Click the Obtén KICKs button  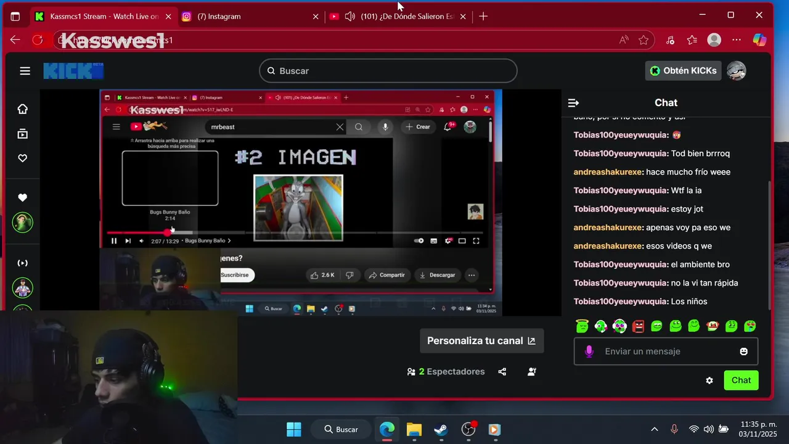click(684, 71)
